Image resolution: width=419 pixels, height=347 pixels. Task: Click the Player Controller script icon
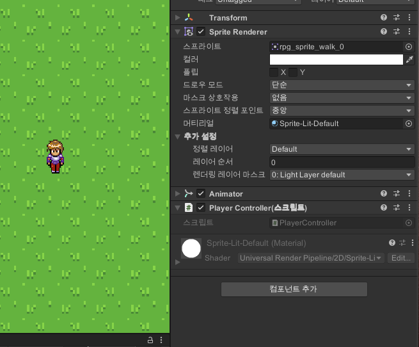pos(189,207)
